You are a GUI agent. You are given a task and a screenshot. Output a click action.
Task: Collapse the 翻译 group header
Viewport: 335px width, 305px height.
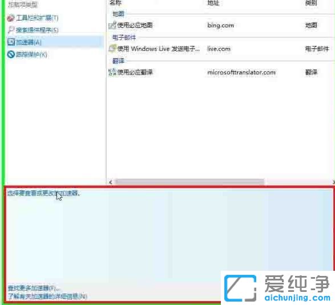pyautogui.click(x=118, y=61)
